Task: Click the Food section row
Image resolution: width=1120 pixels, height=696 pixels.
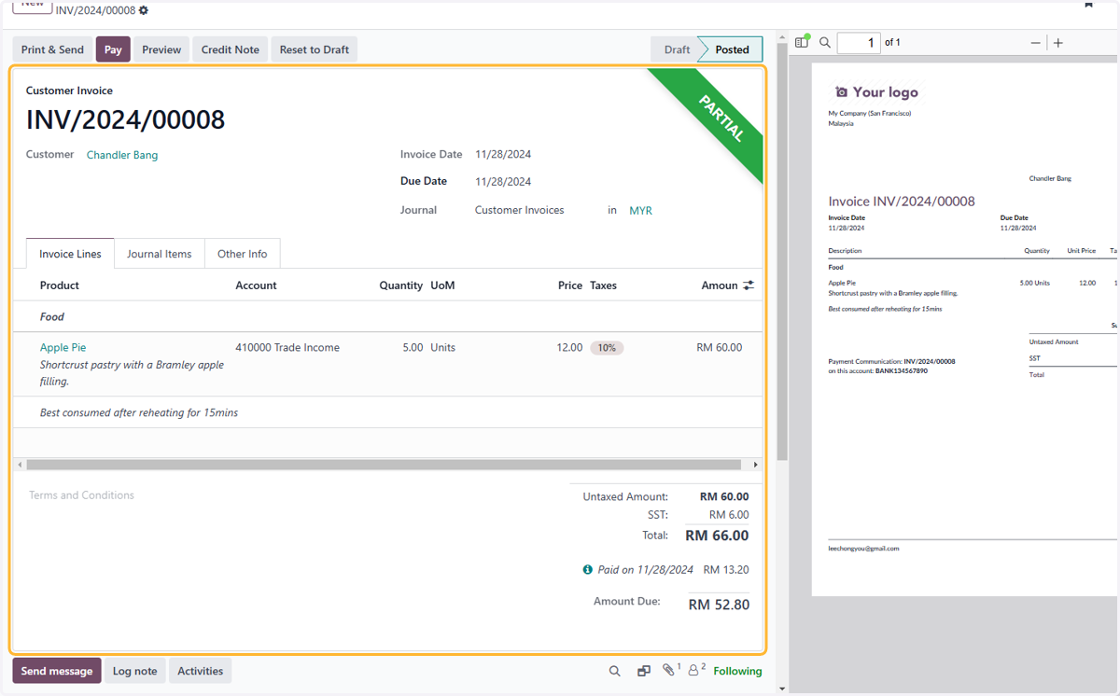Action: click(387, 317)
